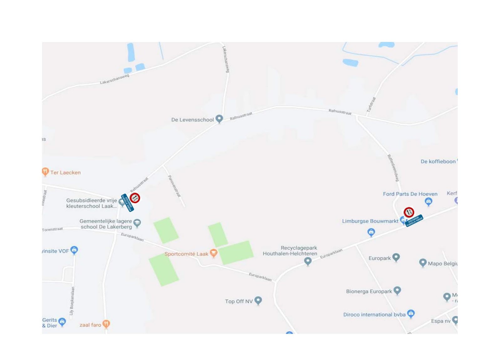Select the Sportcomité Laak pin icon
This screenshot has height=354, width=501.
point(214,253)
